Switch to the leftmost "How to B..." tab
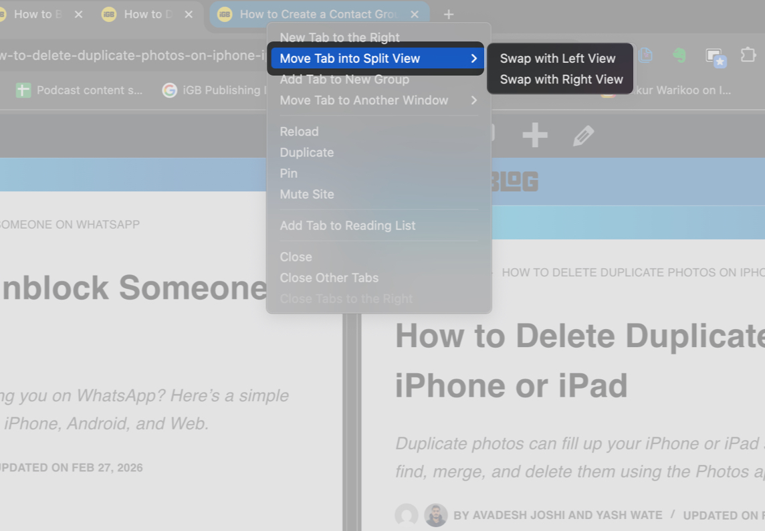Screen dimensions: 765x531 point(40,13)
